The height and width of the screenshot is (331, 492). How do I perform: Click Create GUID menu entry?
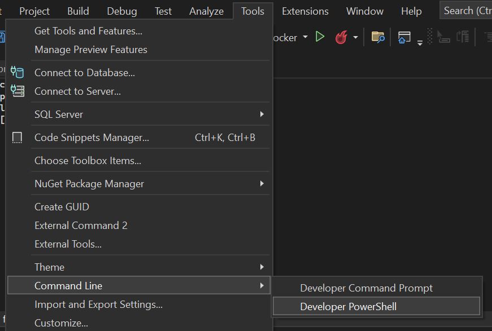(62, 207)
